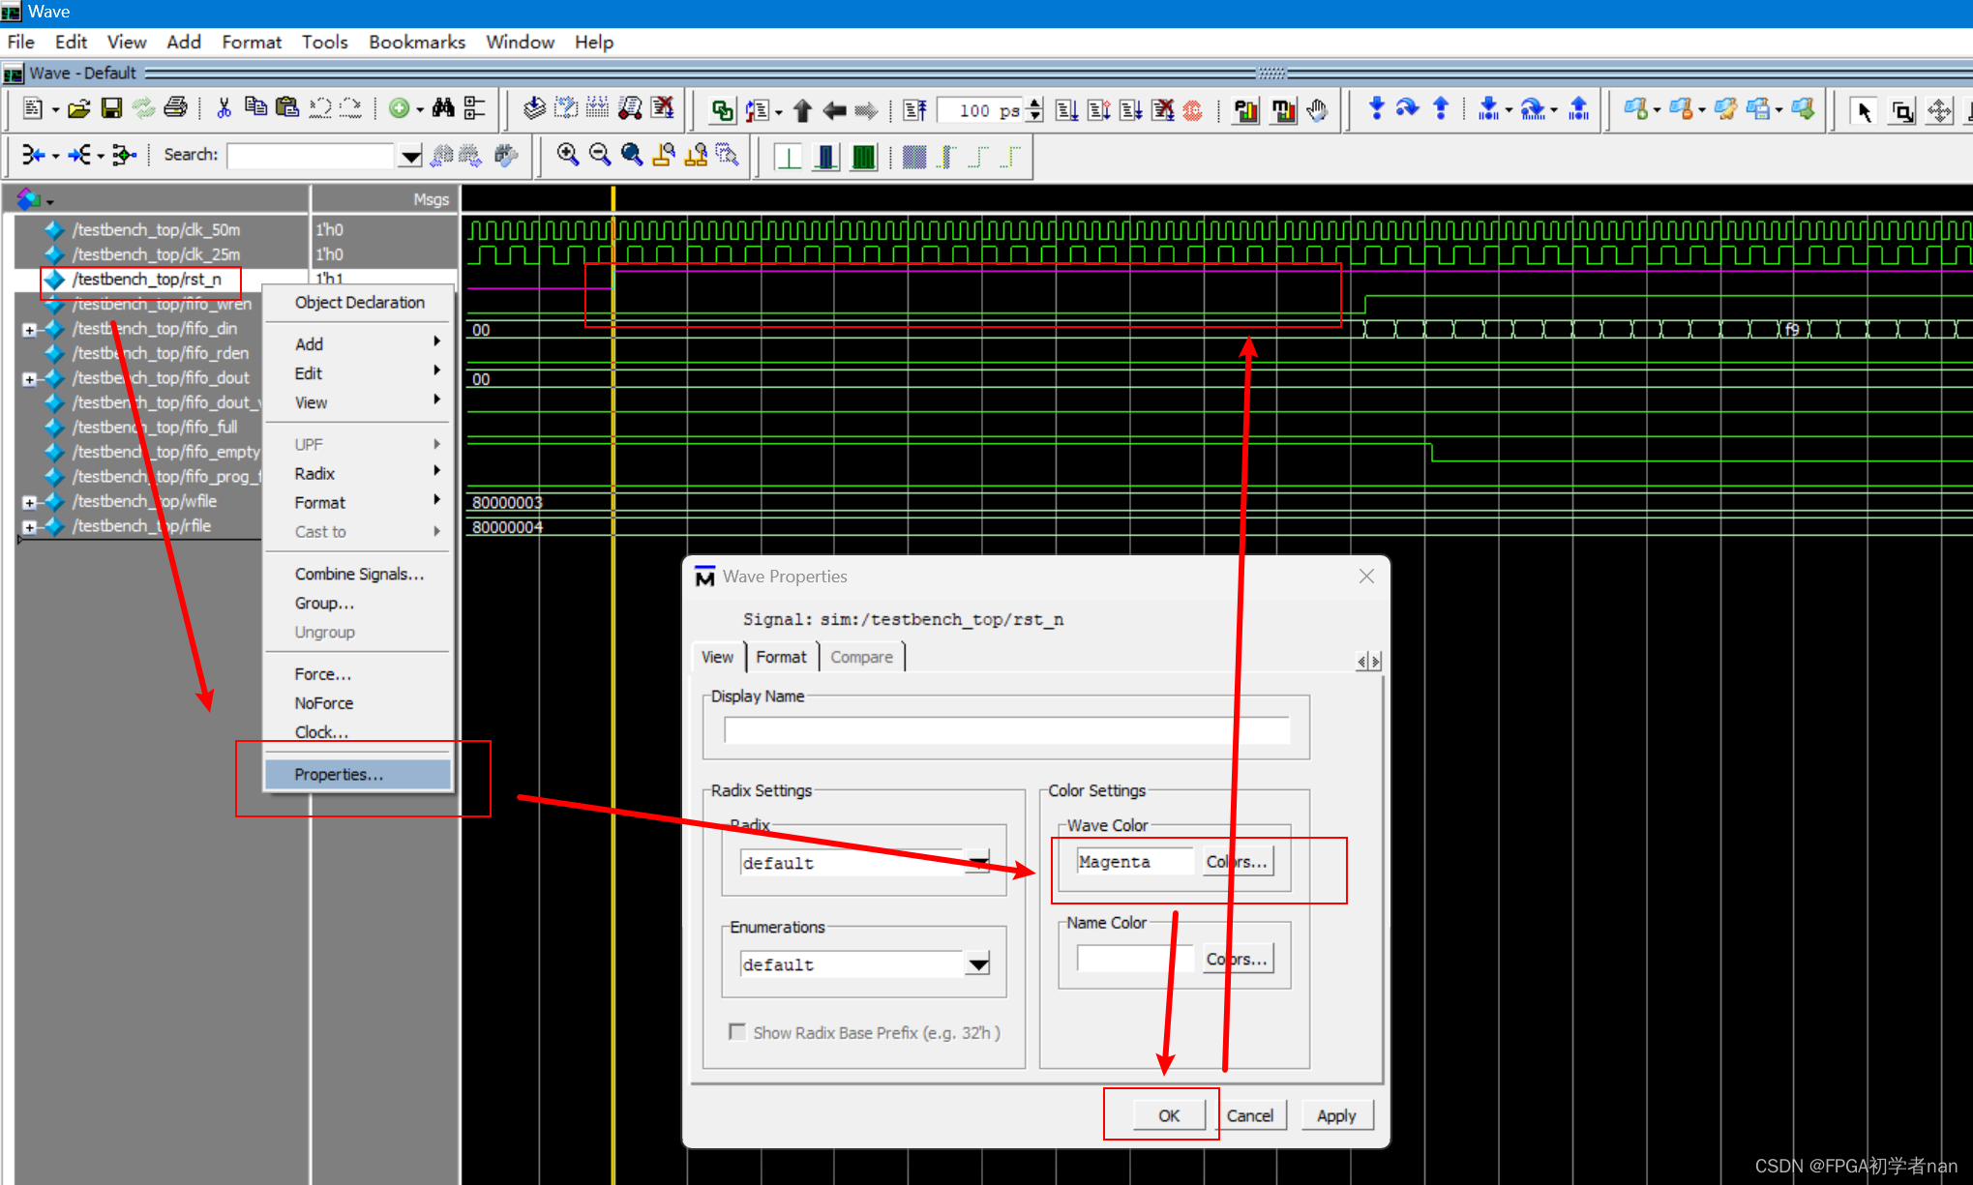The image size is (1973, 1185).
Task: Click the Display Name text field
Action: [1006, 730]
